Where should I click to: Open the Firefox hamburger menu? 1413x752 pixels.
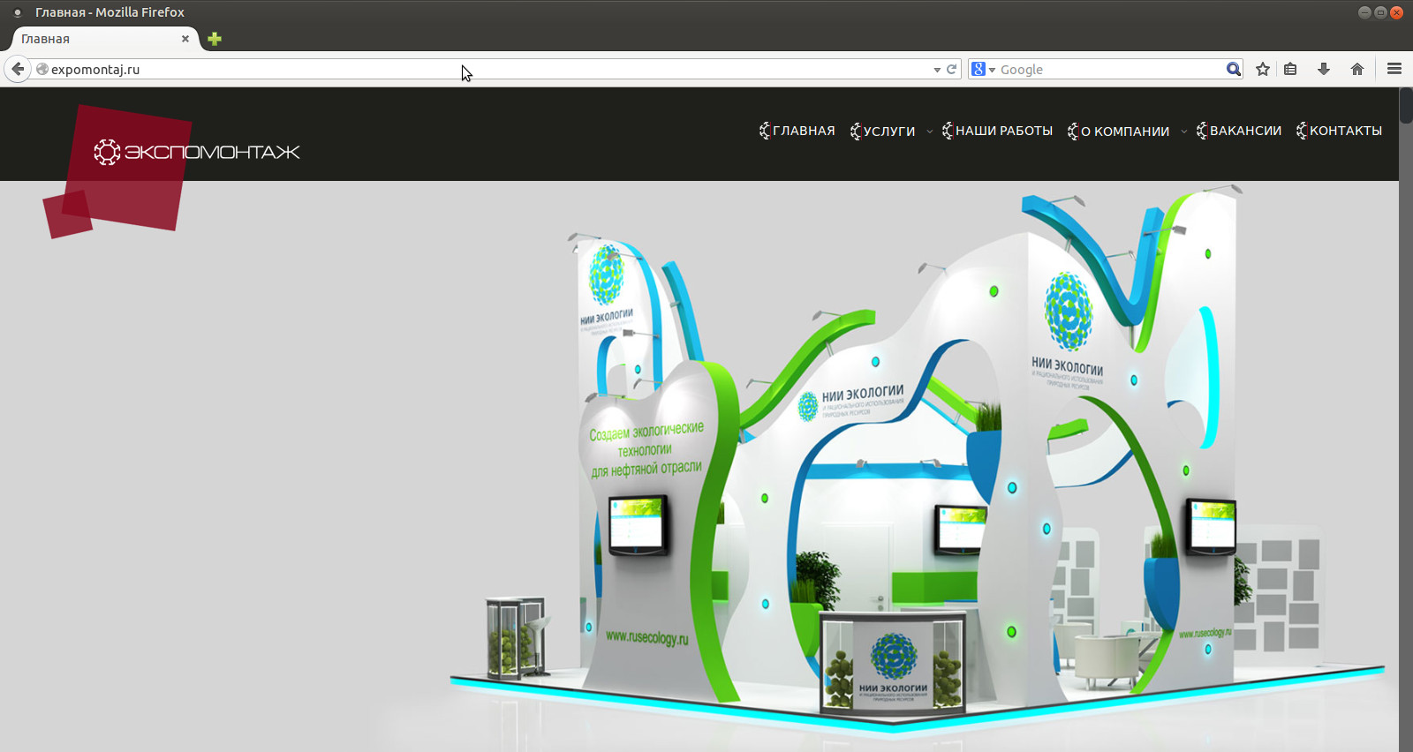[x=1394, y=69]
